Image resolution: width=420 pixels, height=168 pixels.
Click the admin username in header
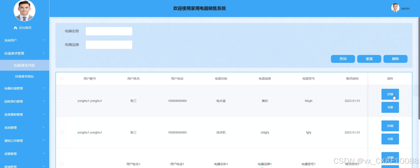pyautogui.click(x=405, y=9)
